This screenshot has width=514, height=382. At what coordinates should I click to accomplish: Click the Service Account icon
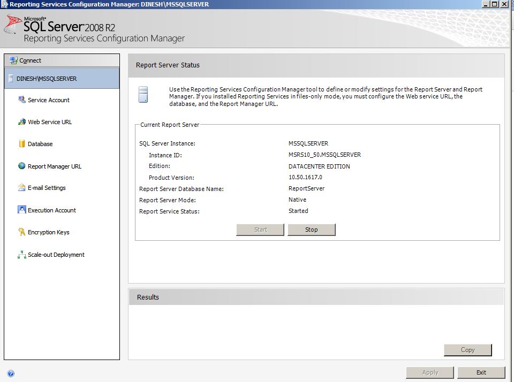tap(21, 100)
